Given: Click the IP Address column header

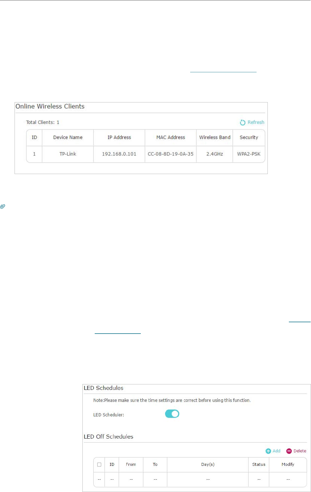Looking at the screenshot, I should (119, 137).
